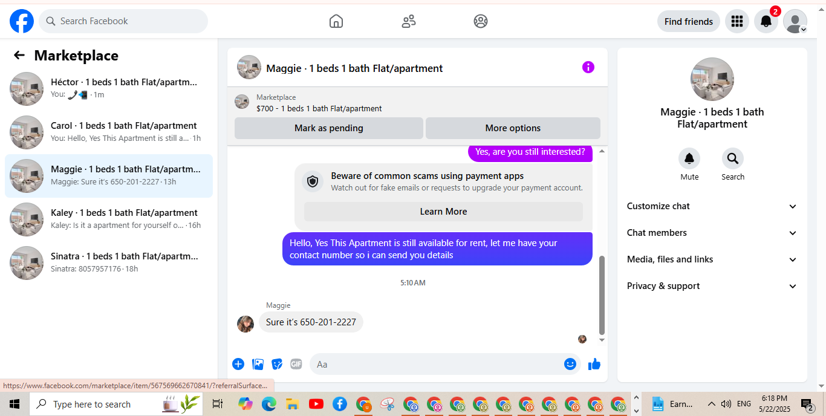Click the volume speaker tray icon
826x416 pixels.
[726, 404]
